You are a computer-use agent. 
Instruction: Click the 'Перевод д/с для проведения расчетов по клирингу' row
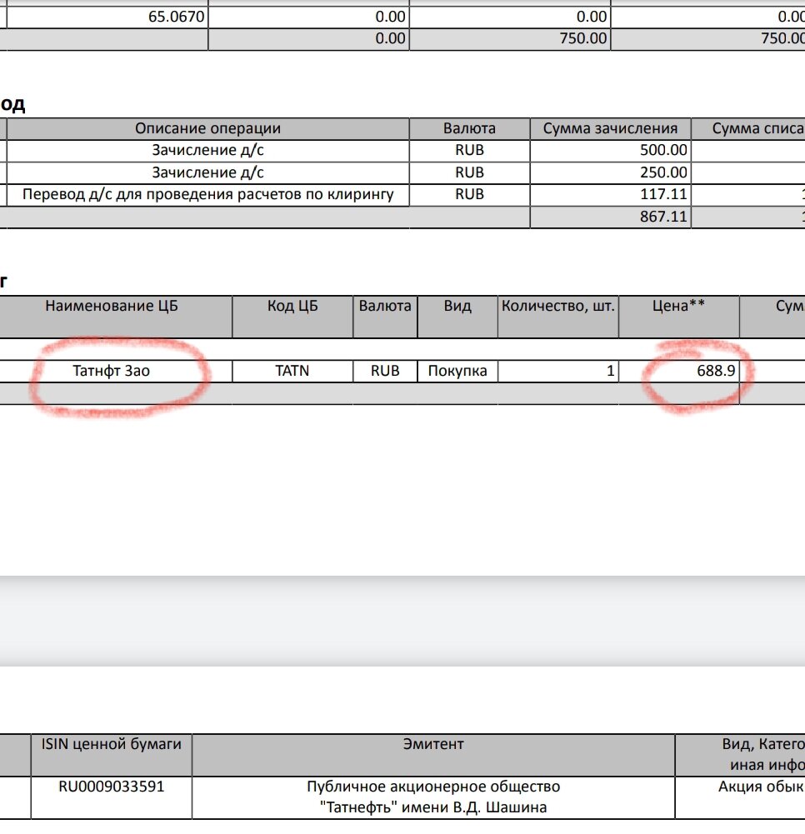207,195
